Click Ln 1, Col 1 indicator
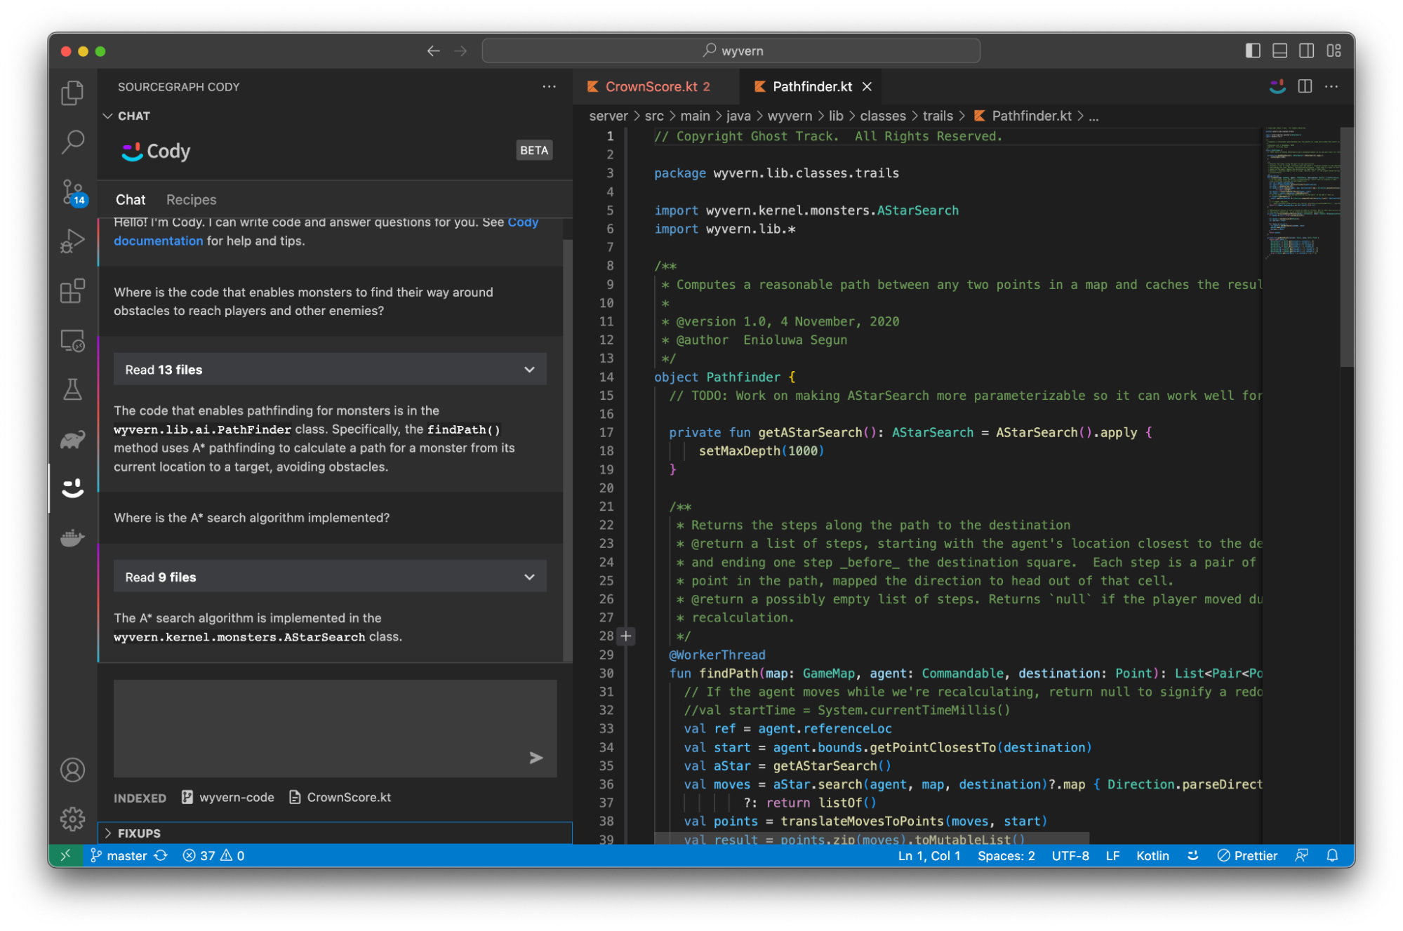This screenshot has height=931, width=1403. click(929, 855)
